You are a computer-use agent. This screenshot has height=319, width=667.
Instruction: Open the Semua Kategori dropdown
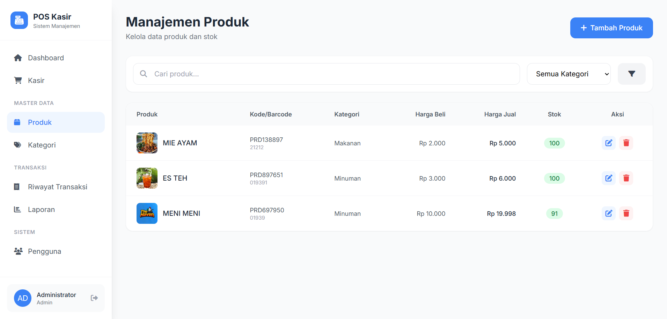pyautogui.click(x=569, y=74)
